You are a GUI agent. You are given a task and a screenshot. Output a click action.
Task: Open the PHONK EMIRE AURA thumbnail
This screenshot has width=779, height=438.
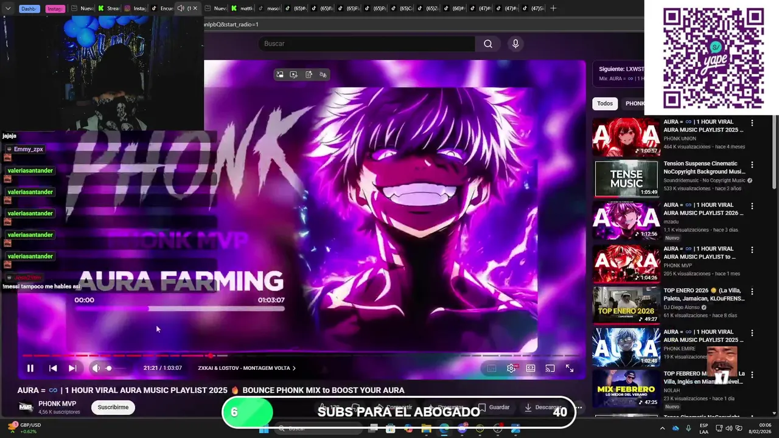click(626, 347)
